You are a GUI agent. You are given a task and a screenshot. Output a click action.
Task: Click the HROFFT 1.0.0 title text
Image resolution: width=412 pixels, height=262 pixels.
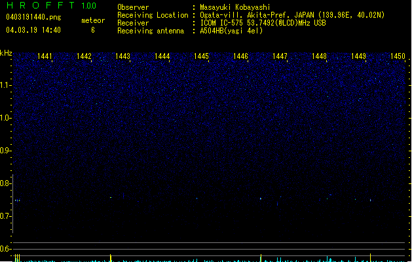(51, 5)
